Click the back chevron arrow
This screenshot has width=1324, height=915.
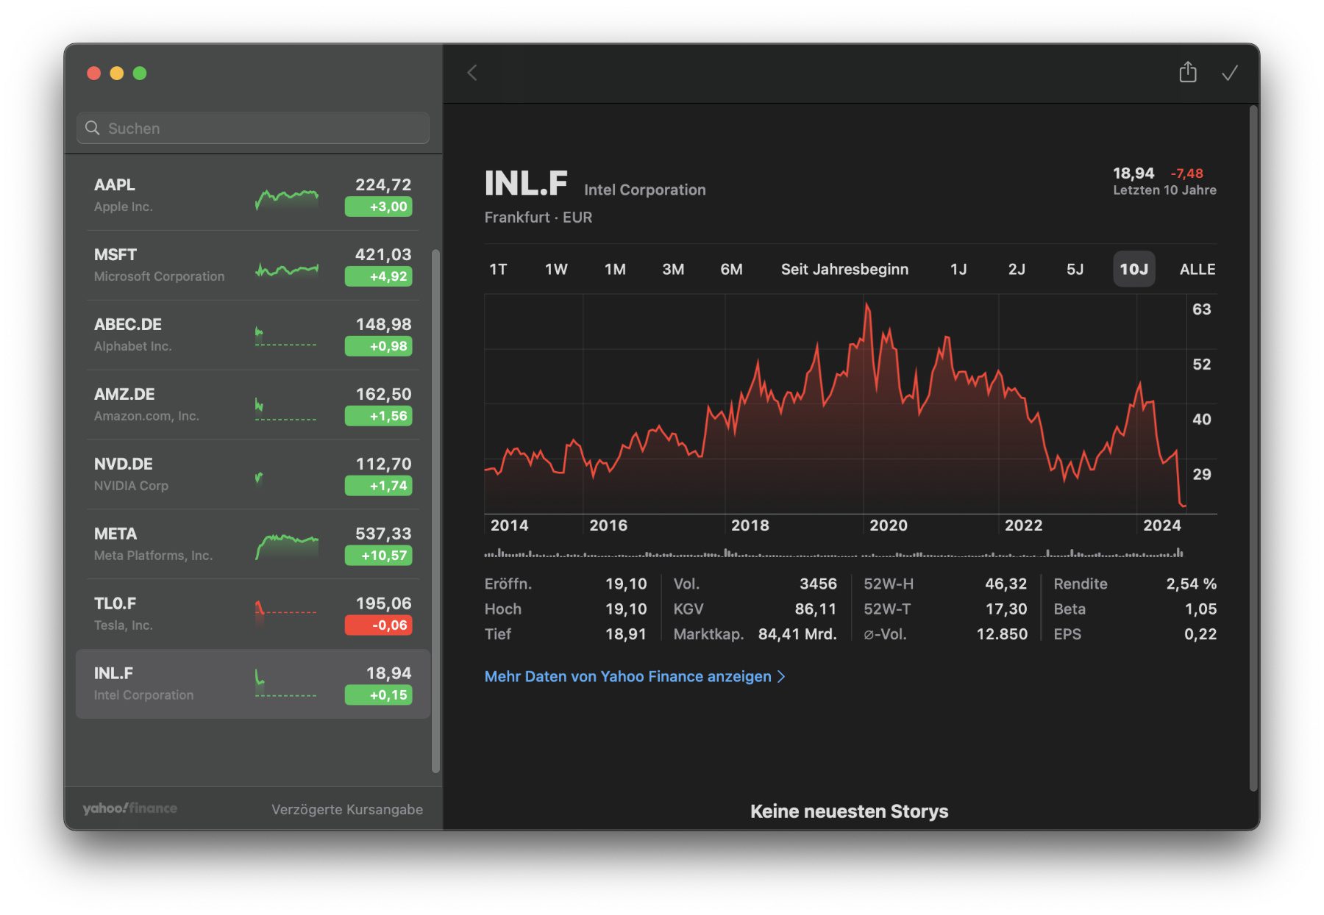pos(472,73)
